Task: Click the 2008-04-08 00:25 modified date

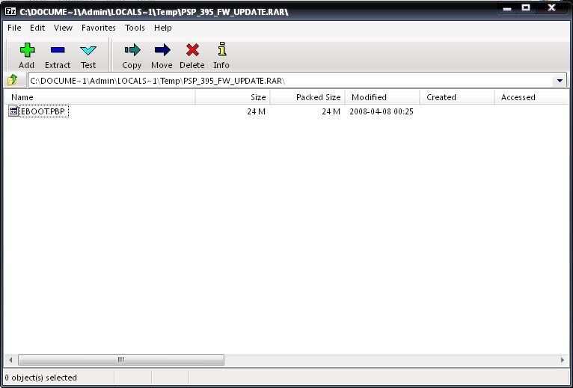Action: tap(382, 111)
